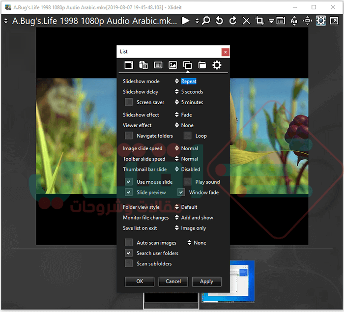344x312 pixels.
Task: Select the crop tool
Action: (x=259, y=21)
